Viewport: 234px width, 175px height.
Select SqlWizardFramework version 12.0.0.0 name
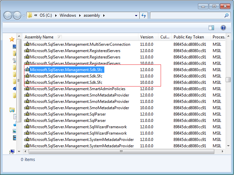coord(78,127)
